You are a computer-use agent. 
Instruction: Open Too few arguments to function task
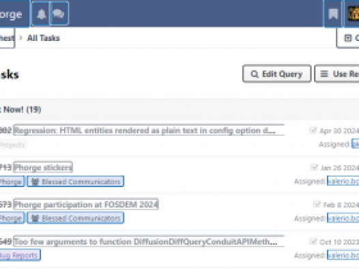click(x=149, y=241)
